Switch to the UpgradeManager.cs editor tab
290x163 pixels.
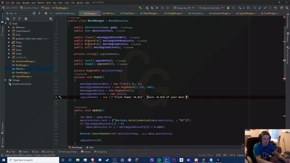click(246, 13)
